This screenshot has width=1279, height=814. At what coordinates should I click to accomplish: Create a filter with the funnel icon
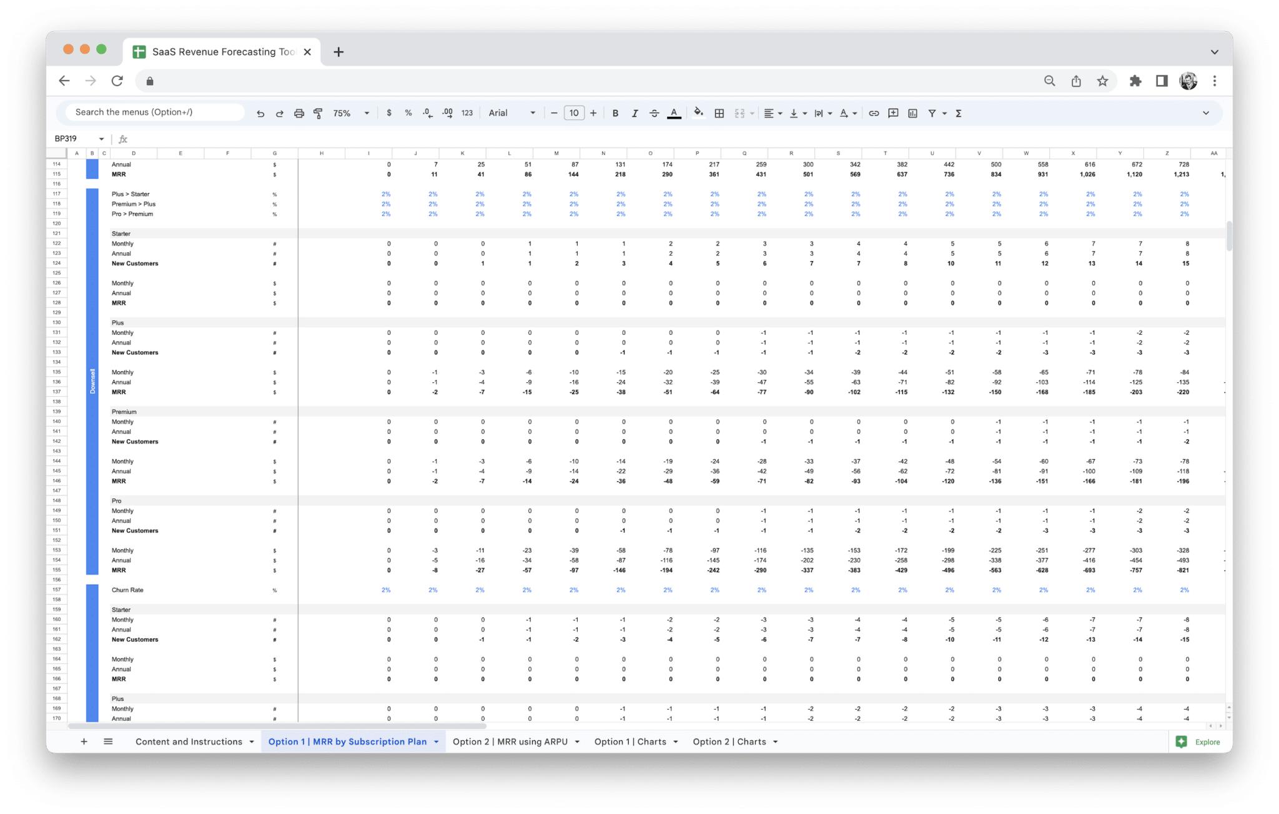click(932, 113)
